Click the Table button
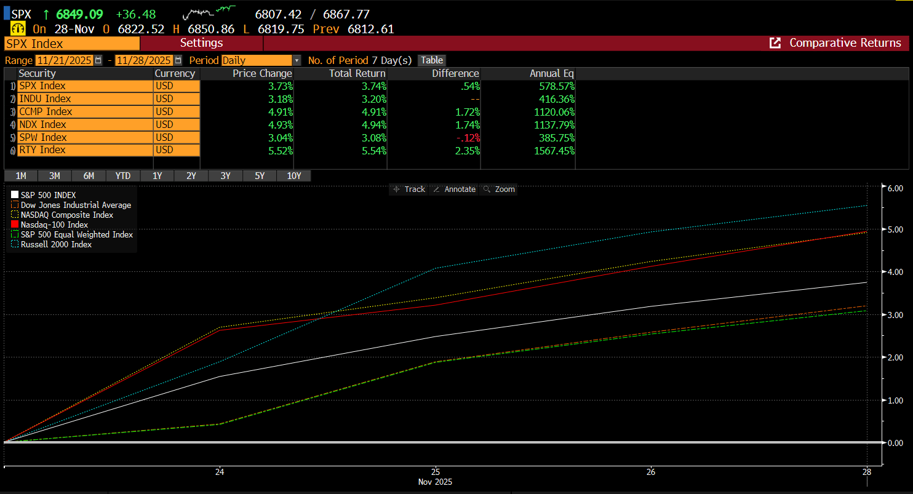The width and height of the screenshot is (913, 494). (432, 60)
